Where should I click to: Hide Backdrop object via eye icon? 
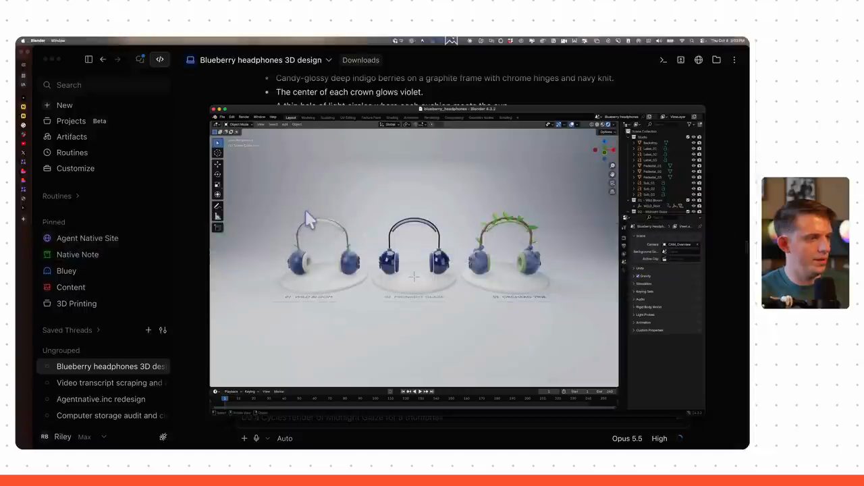[x=693, y=142]
